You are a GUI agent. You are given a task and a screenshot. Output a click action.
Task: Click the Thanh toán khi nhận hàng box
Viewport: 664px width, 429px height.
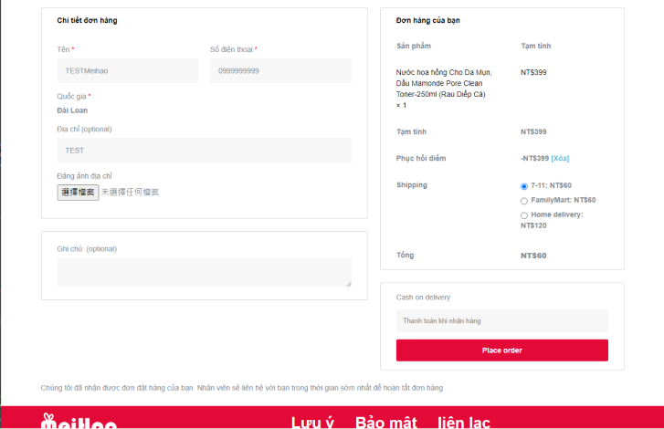pyautogui.click(x=501, y=321)
